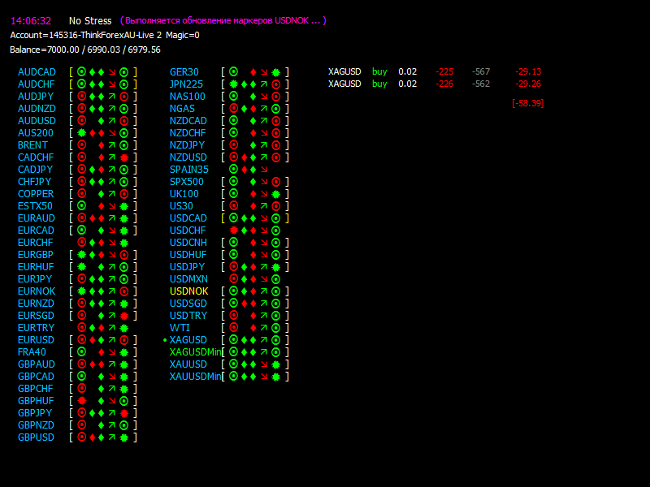Click the green starburst marker in EURHUF row

click(82, 267)
